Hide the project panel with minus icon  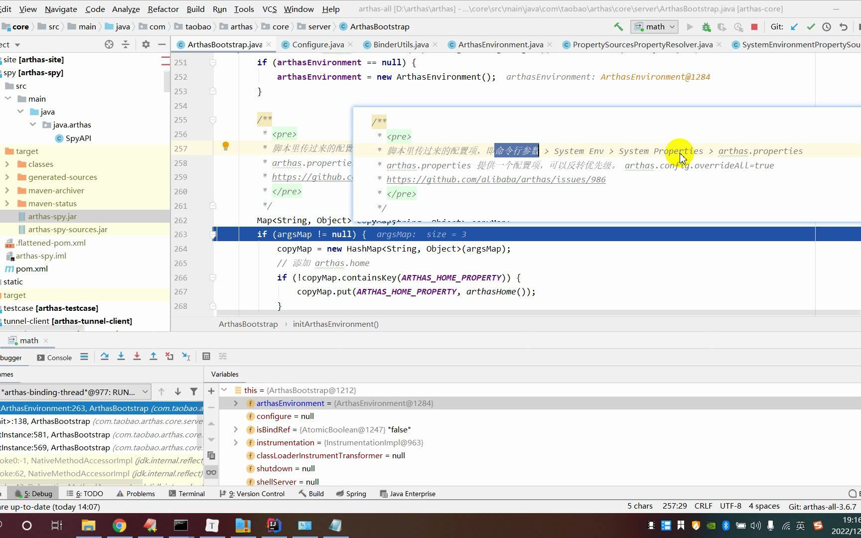click(162, 44)
